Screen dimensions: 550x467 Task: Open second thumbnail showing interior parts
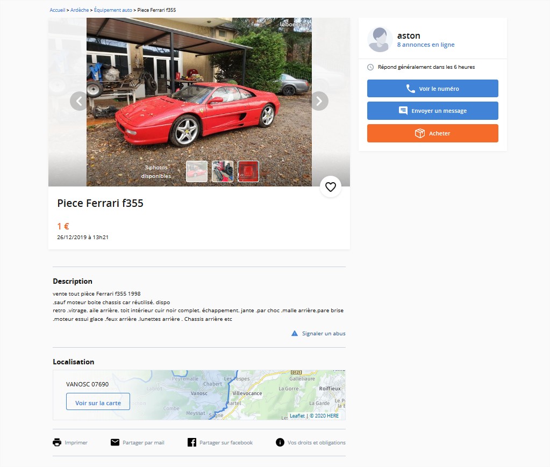(x=223, y=171)
